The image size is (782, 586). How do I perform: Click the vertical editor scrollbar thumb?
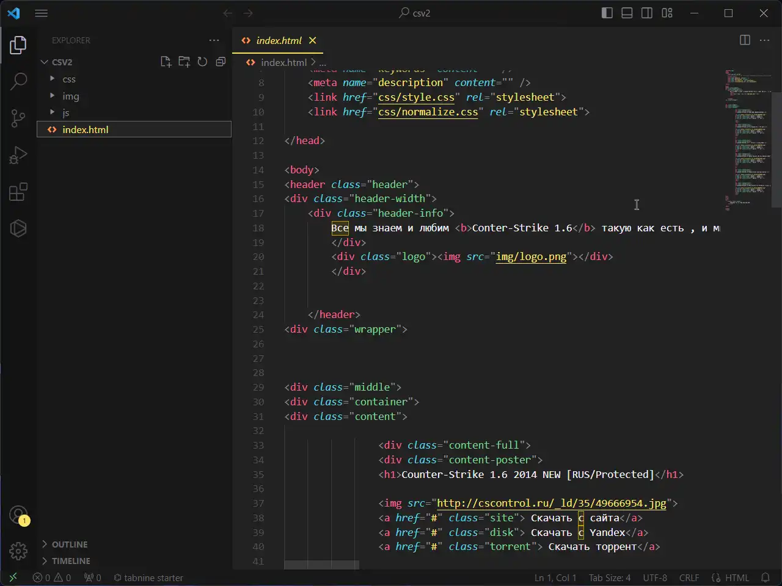pos(777,150)
